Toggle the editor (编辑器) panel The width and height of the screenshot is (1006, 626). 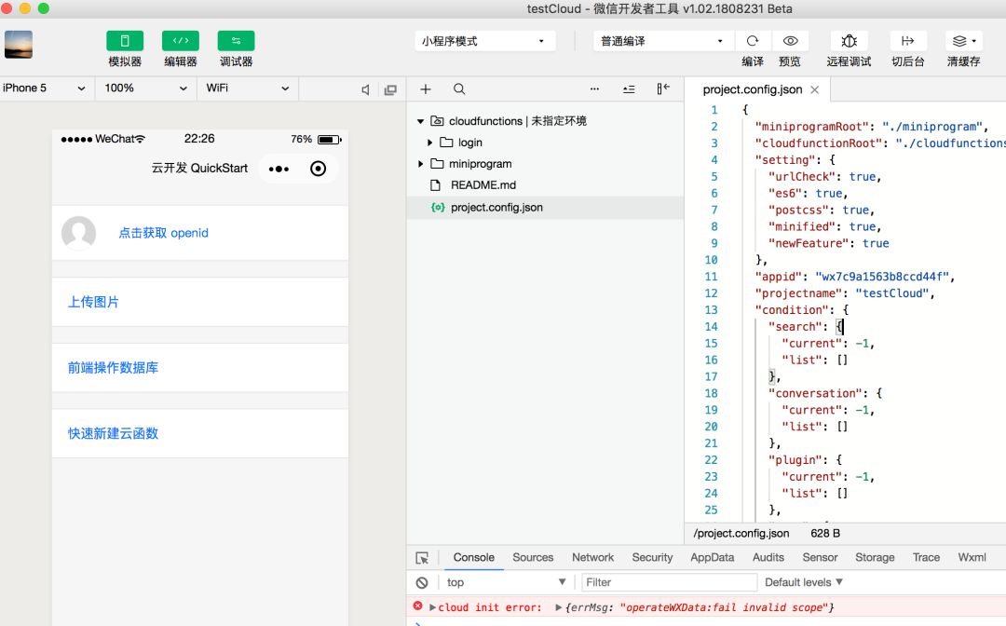pos(181,41)
